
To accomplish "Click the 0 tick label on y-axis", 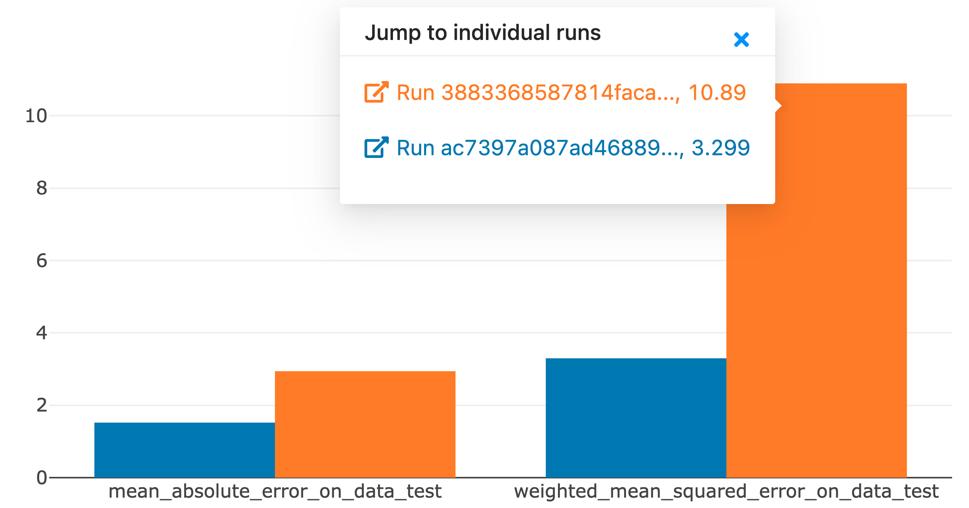I will [42, 478].
